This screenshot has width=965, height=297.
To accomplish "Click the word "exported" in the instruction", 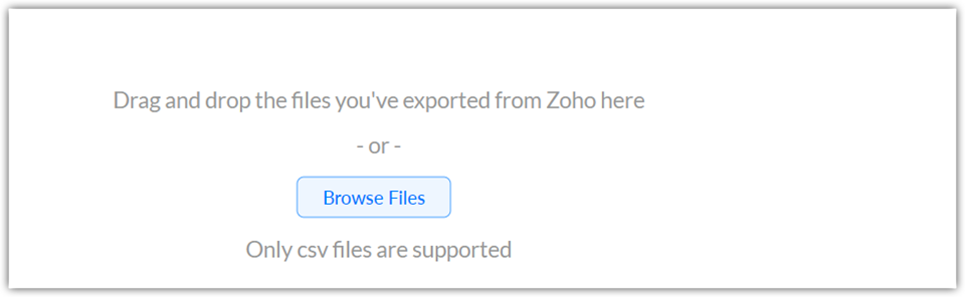I will tap(446, 101).
